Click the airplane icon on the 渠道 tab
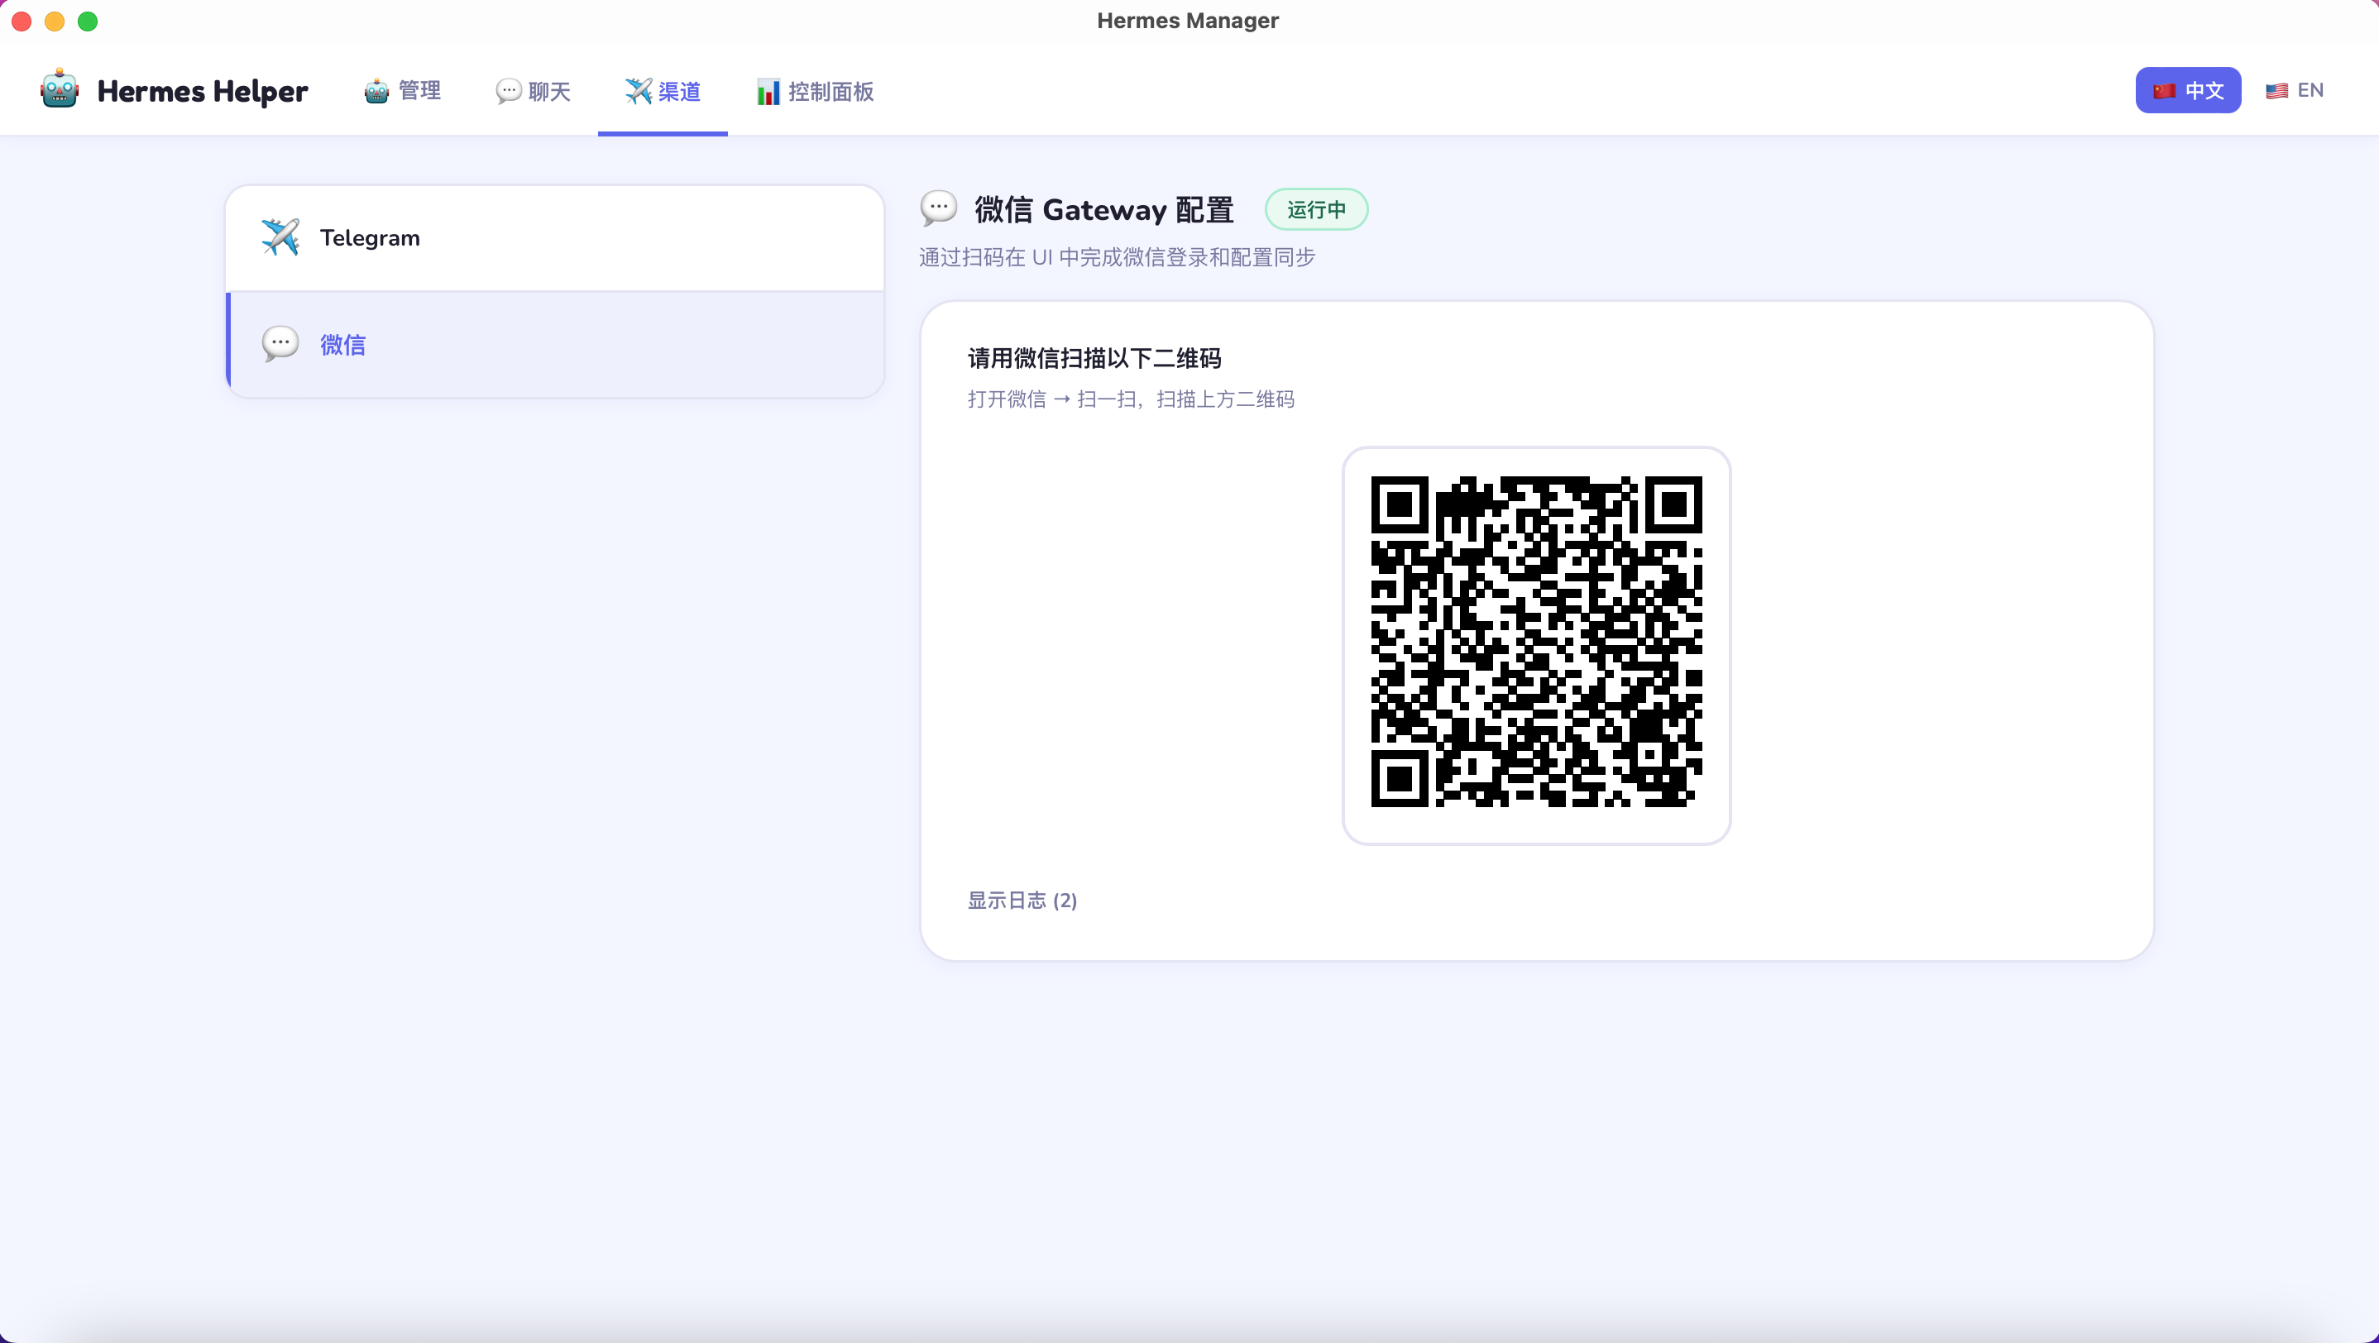The image size is (2379, 1343). coord(637,90)
